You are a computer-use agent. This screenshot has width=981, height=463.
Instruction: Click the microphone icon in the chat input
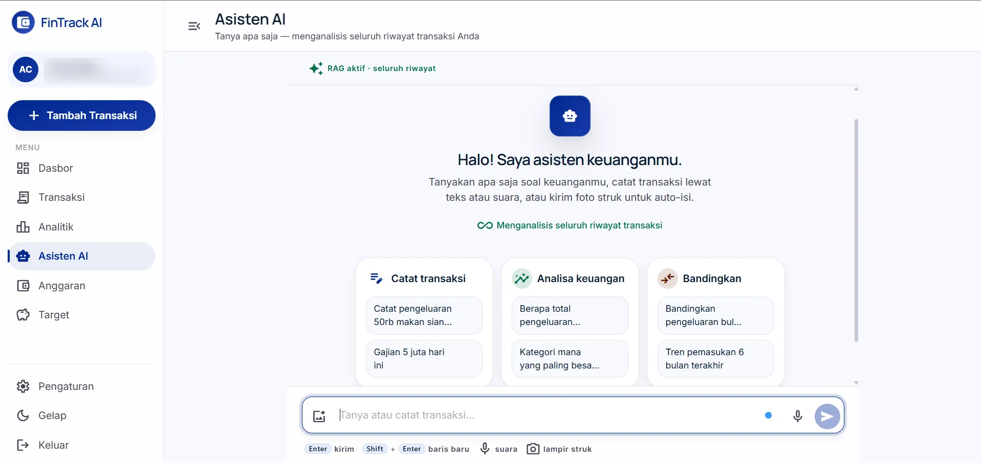click(797, 416)
